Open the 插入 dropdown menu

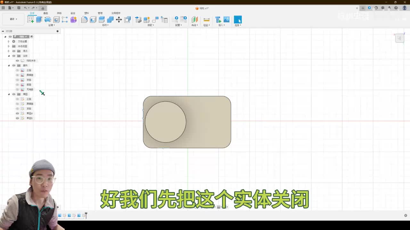(x=221, y=25)
